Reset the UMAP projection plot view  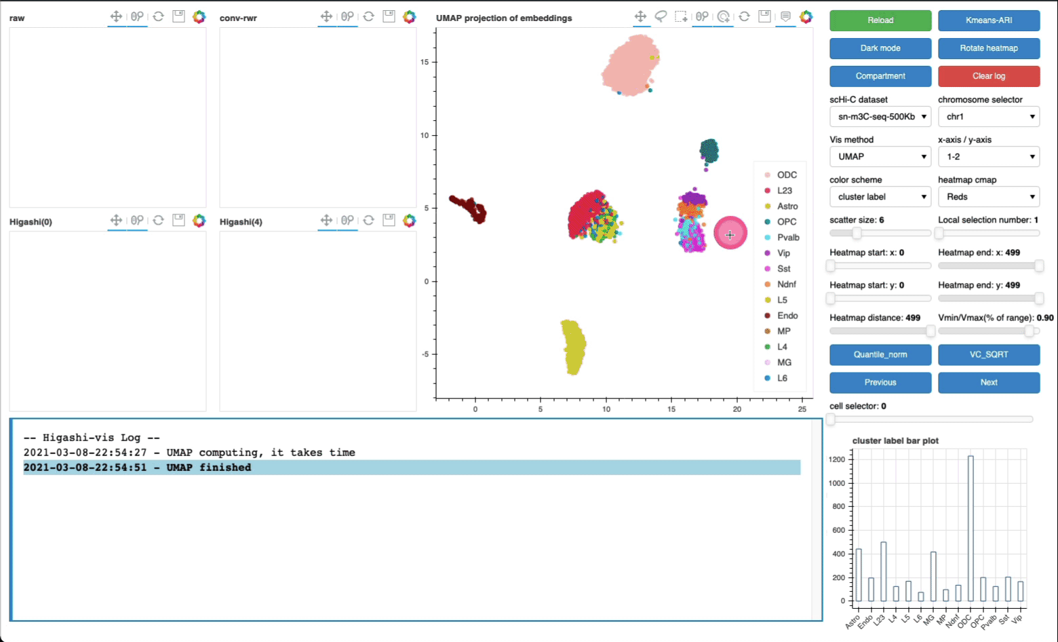tap(744, 17)
